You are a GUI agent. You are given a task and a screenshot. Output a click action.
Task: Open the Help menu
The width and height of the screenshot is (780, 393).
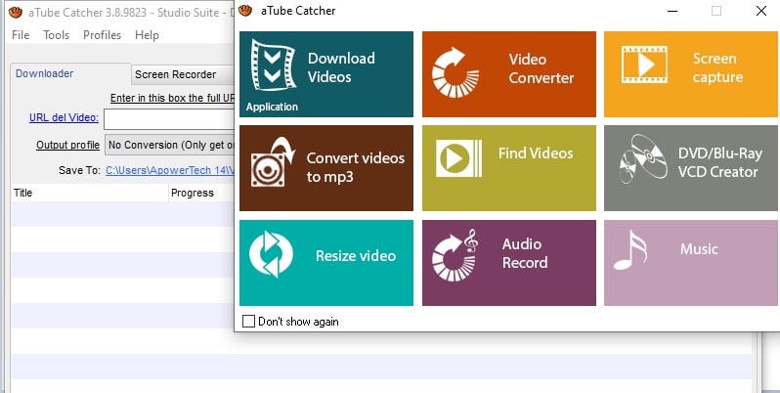pyautogui.click(x=147, y=35)
